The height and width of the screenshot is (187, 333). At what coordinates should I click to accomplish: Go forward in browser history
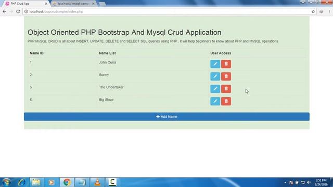tap(11, 11)
